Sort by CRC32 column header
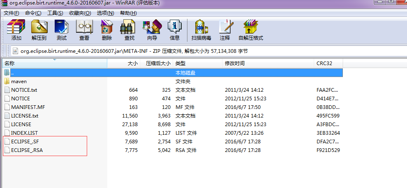 (328, 63)
